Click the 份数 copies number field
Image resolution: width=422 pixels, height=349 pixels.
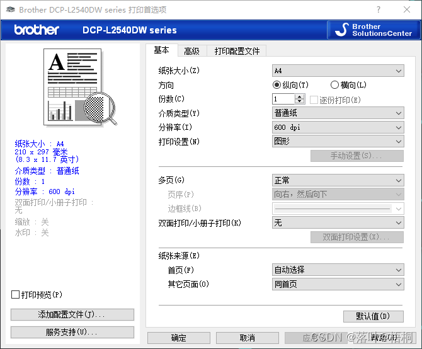(283, 99)
